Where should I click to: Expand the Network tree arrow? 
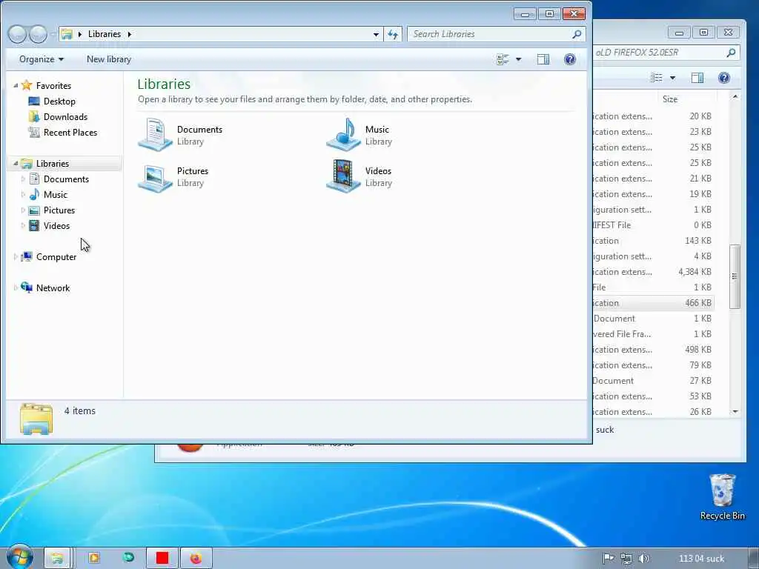pyautogui.click(x=16, y=288)
